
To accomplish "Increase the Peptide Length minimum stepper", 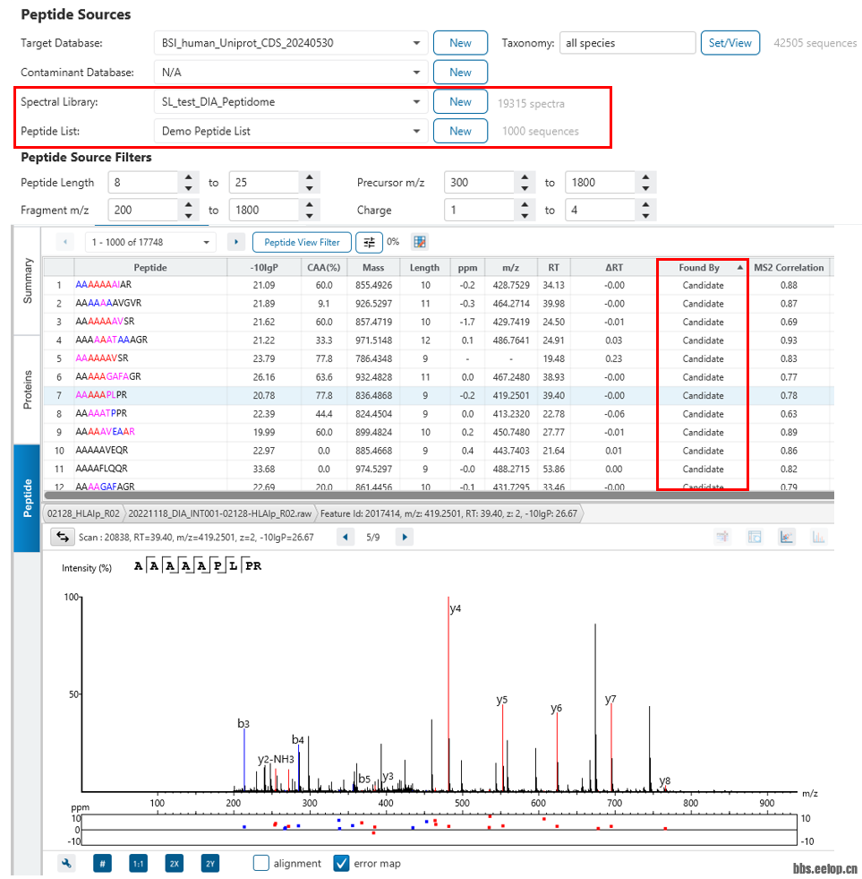I will point(187,177).
